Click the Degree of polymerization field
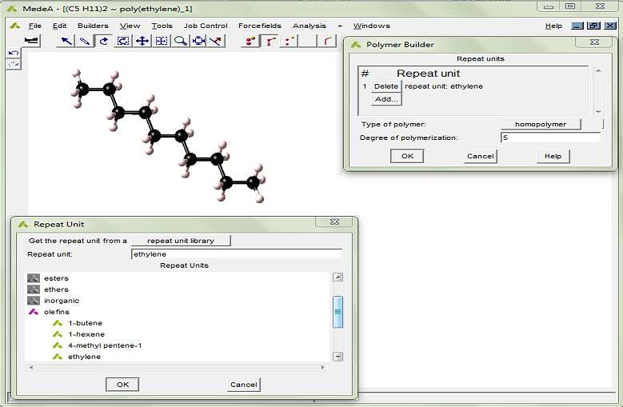 [x=550, y=138]
